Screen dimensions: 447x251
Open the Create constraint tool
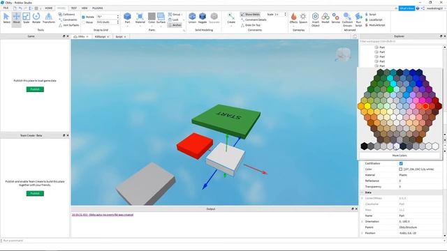tap(231, 18)
